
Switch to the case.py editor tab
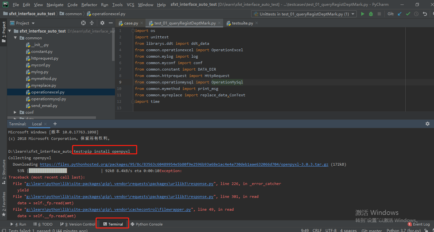click(x=131, y=23)
